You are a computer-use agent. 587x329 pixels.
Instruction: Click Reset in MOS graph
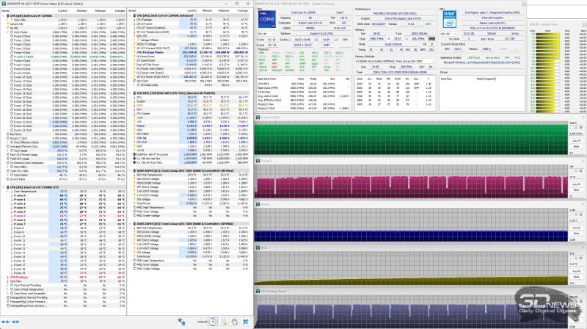[576, 277]
